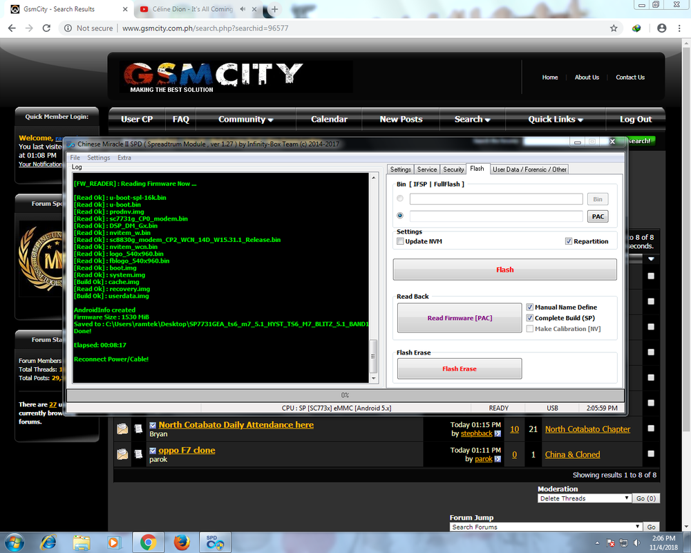This screenshot has height=553, width=691.
Task: Open the Extra menu in SPD tool
Action: (x=124, y=158)
